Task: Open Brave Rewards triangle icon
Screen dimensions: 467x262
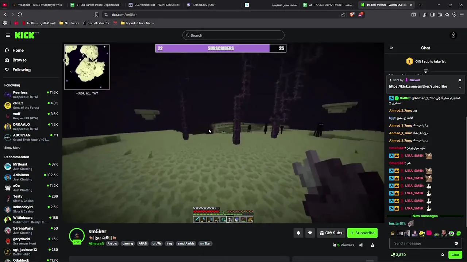Action: pos(360,15)
